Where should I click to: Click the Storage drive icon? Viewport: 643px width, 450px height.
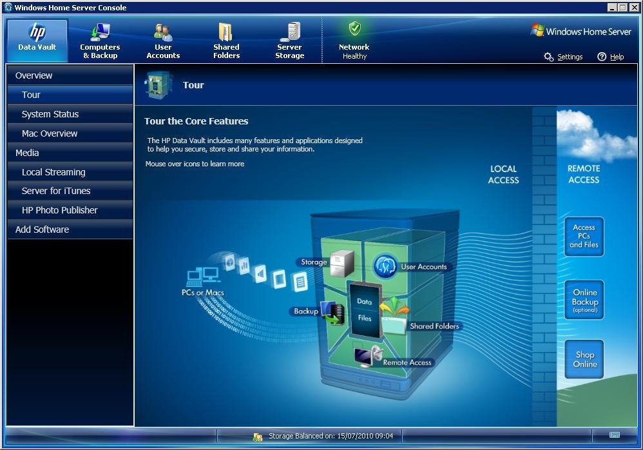point(341,263)
